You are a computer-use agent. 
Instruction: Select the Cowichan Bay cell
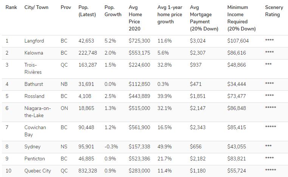(x=35, y=131)
